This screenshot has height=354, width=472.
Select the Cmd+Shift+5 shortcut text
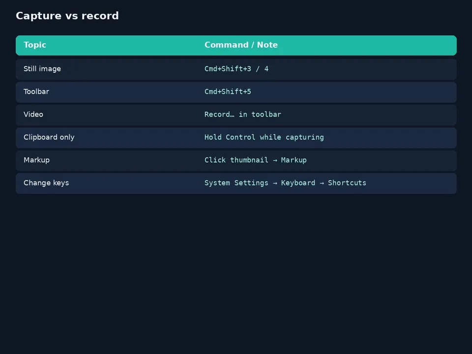click(x=228, y=91)
